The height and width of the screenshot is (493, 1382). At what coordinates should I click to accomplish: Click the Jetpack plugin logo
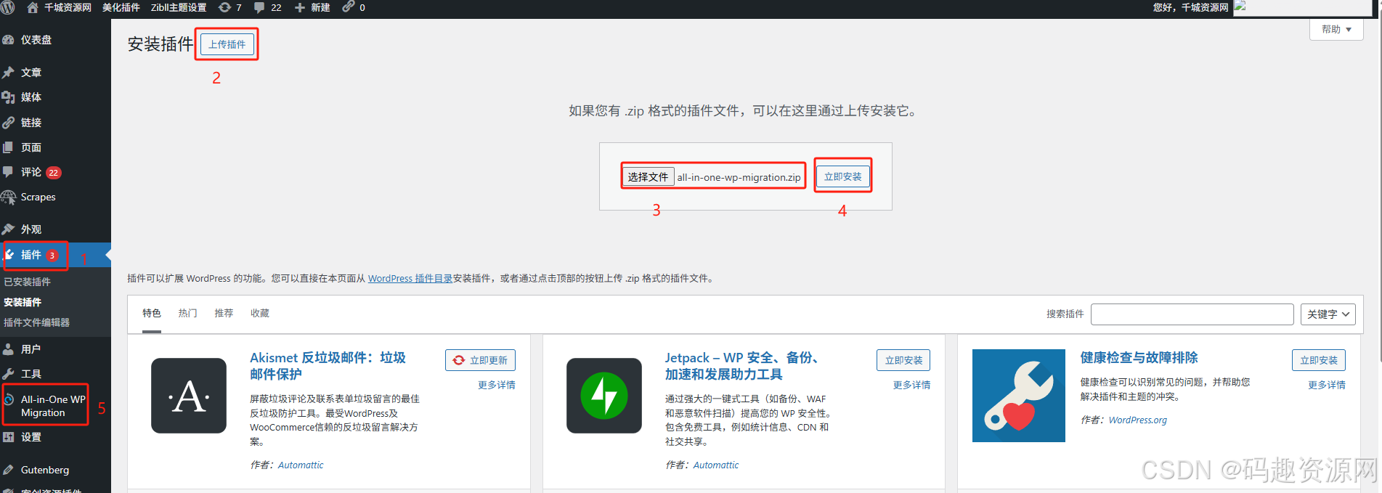point(604,396)
